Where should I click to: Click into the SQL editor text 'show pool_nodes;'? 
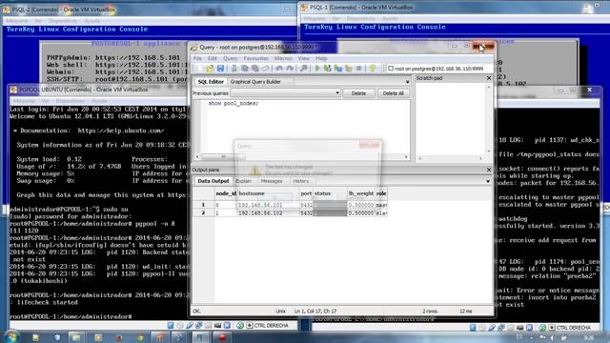pyautogui.click(x=233, y=104)
